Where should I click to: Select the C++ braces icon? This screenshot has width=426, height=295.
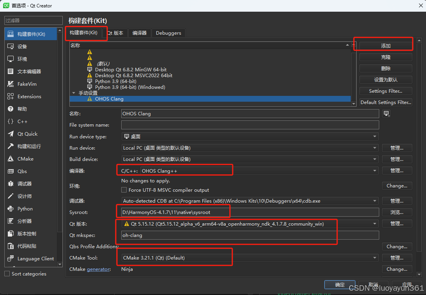[x=11, y=122]
